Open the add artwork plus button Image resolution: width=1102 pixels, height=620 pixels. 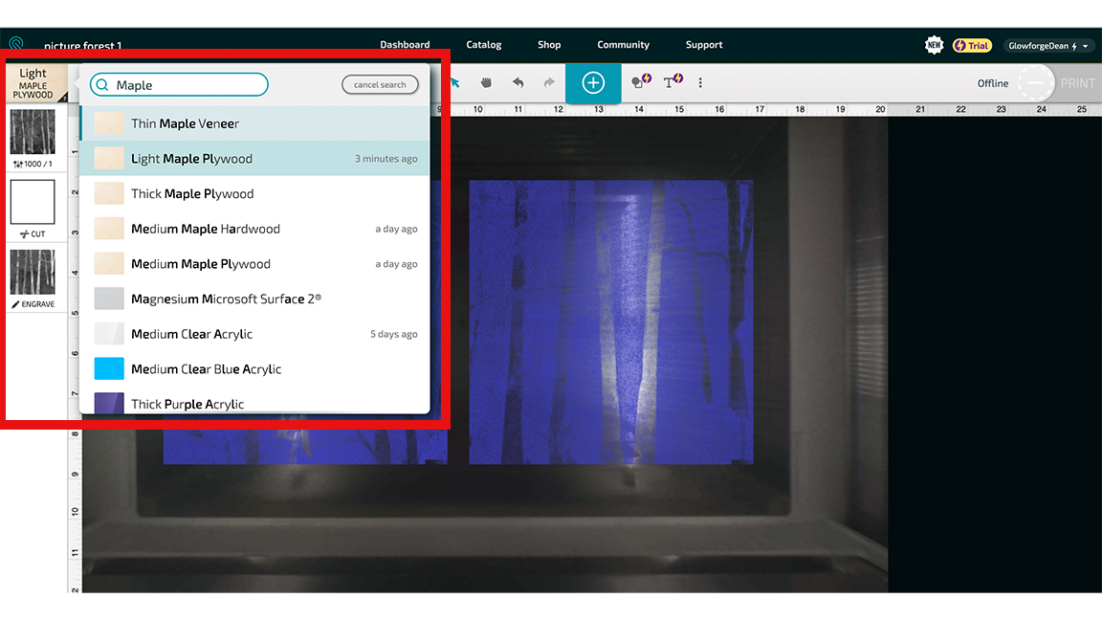tap(593, 83)
